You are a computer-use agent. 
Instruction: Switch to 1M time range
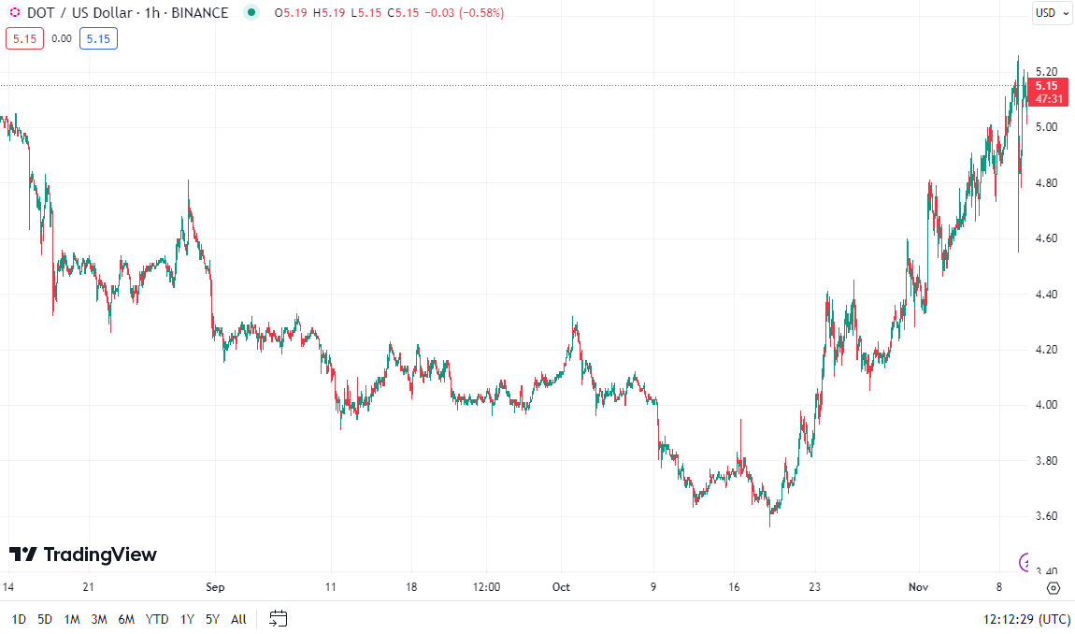pyautogui.click(x=72, y=619)
